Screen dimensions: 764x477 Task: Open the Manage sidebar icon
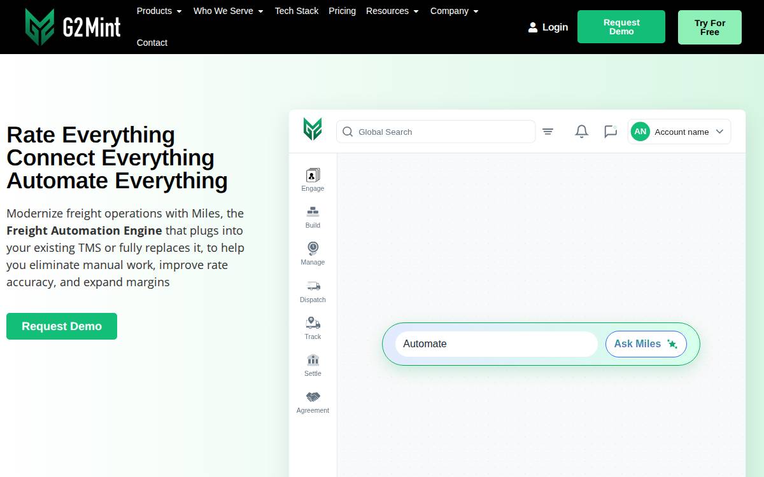pyautogui.click(x=313, y=249)
